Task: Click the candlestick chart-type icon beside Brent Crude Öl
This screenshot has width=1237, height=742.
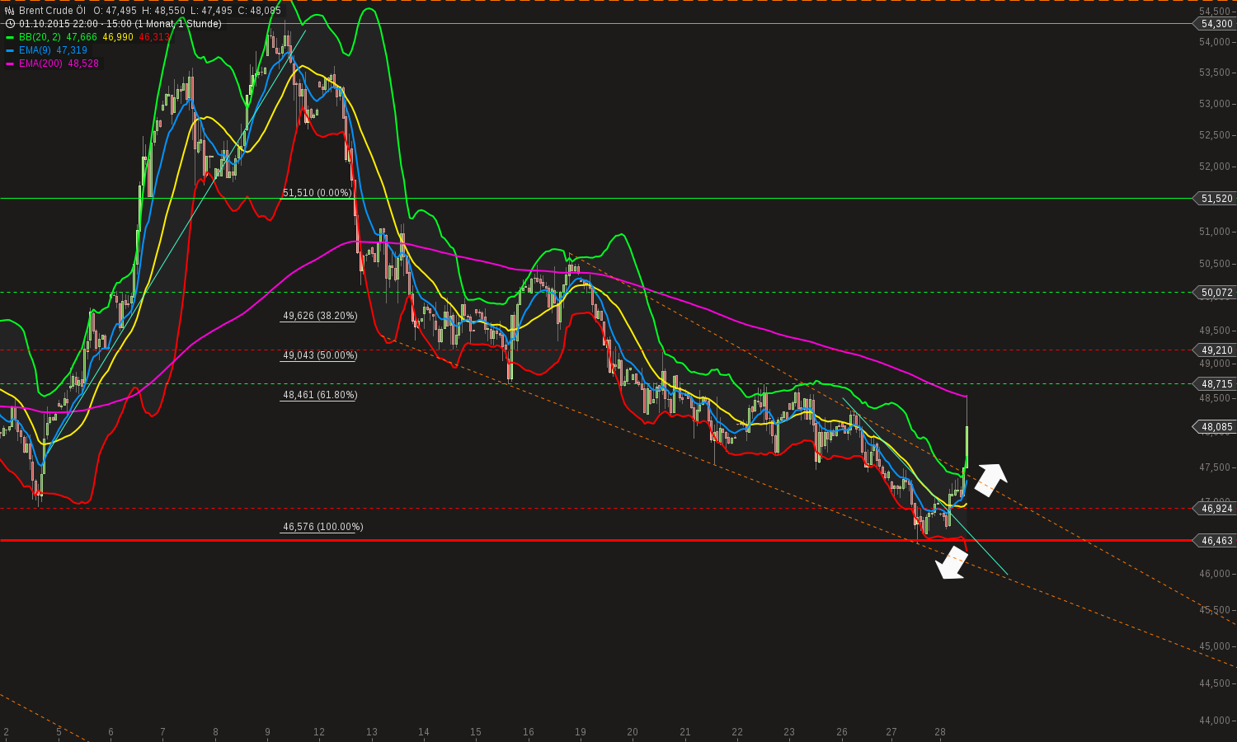Action: (x=10, y=11)
